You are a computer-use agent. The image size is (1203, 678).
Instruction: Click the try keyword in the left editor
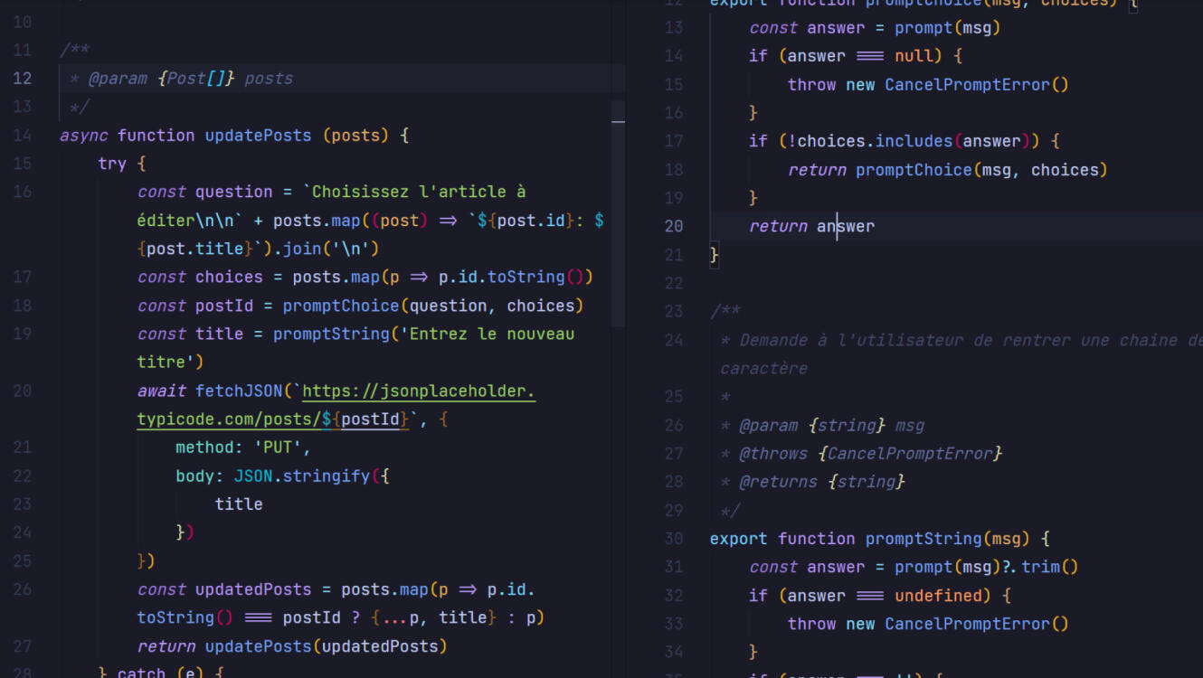(112, 164)
